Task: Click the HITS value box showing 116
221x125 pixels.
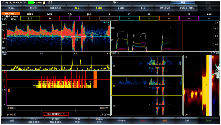Action: point(30,18)
